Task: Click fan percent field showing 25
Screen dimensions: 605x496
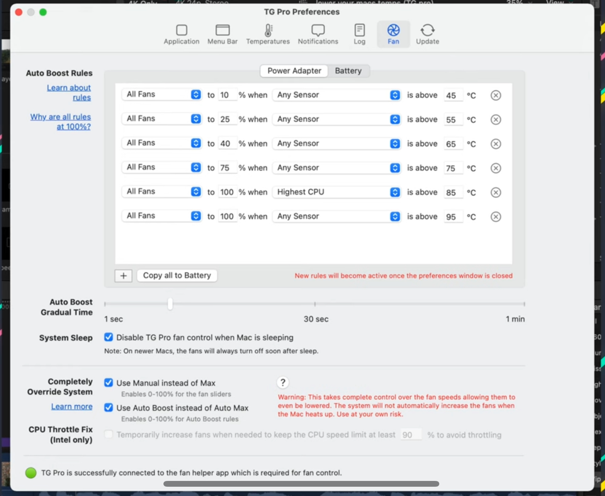Action: coord(227,119)
